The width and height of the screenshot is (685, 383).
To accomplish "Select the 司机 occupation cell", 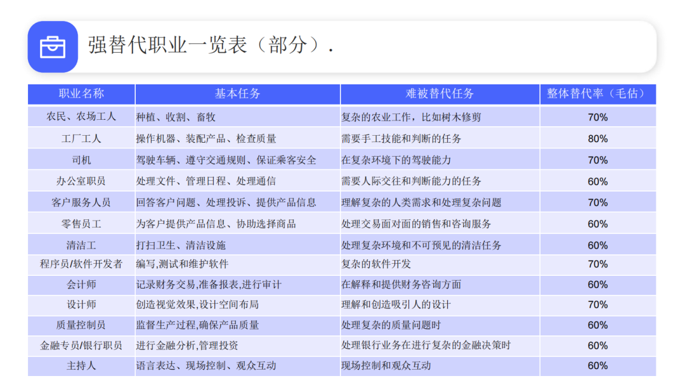I will 81,159.
